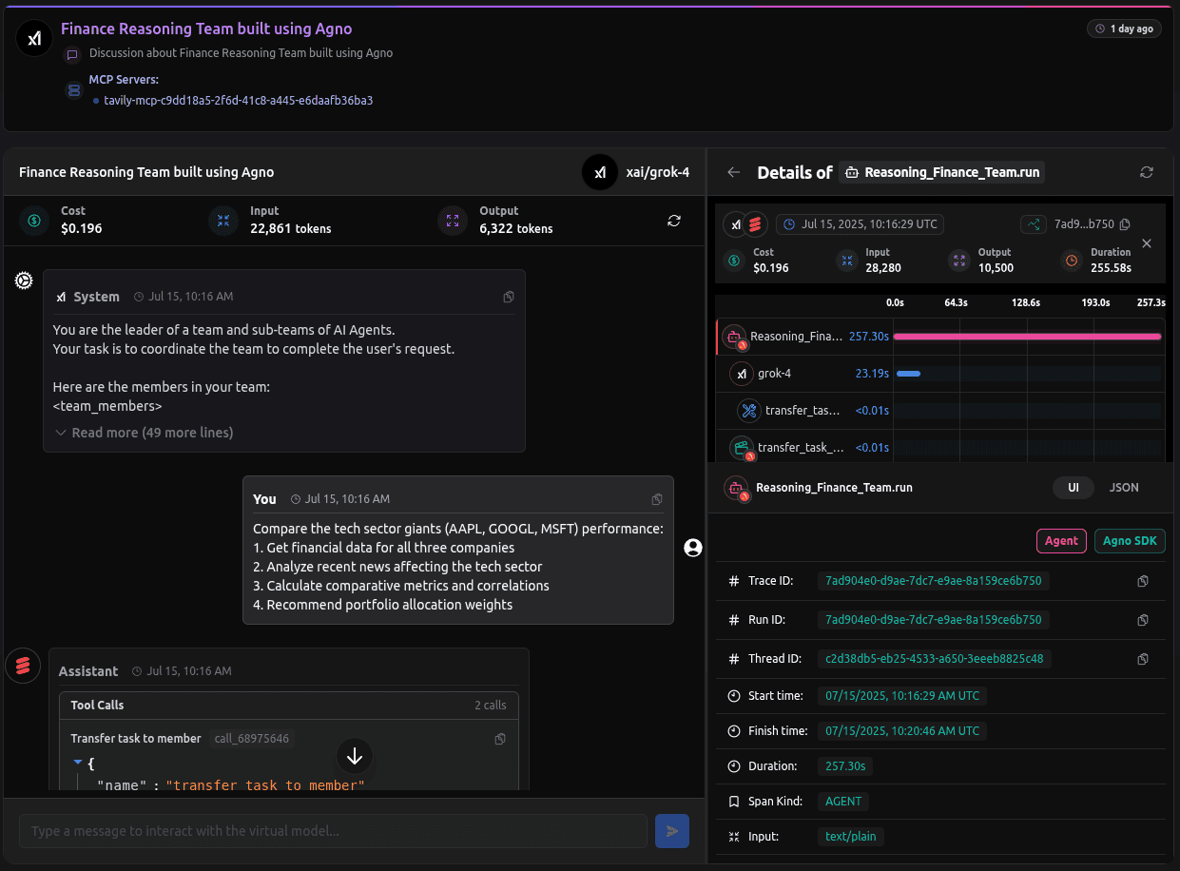Click the xAI logo beside the page title
The height and width of the screenshot is (871, 1180).
coord(34,39)
